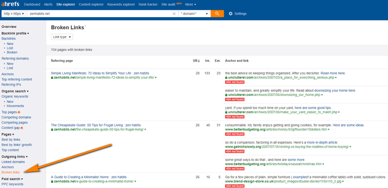The image size is (388, 188).
Task: Open Alerts in top navigation
Action: pos(48,4)
